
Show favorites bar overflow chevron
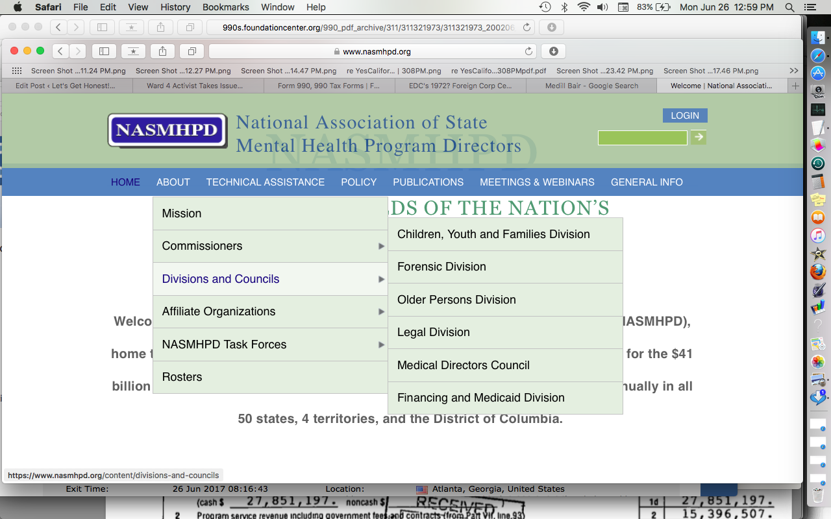tap(793, 71)
